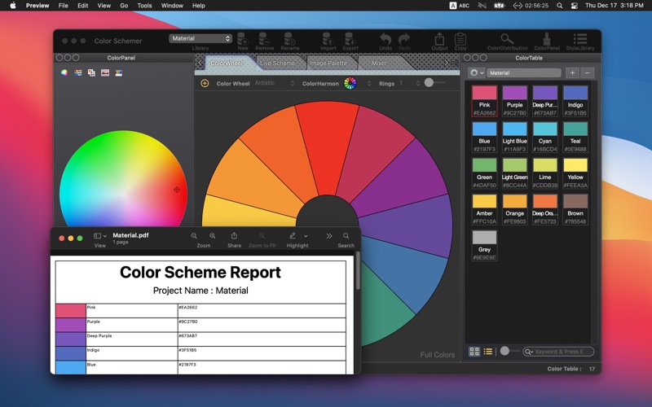Click the Rename library icon

point(289,39)
